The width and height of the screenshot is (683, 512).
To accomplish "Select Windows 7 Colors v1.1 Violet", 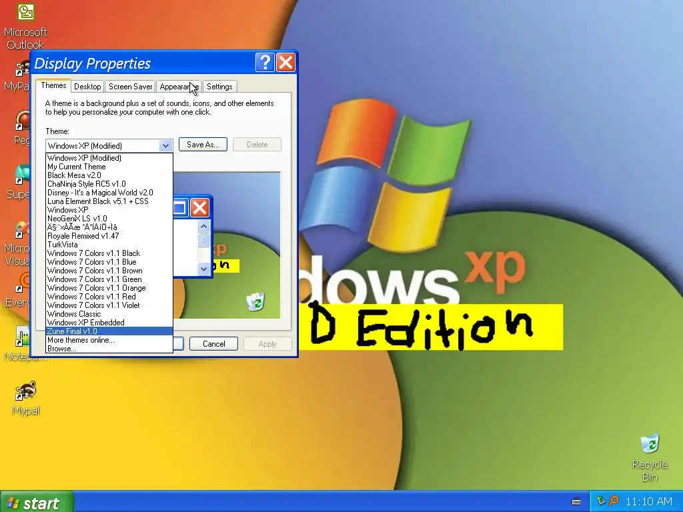I will coord(109,305).
